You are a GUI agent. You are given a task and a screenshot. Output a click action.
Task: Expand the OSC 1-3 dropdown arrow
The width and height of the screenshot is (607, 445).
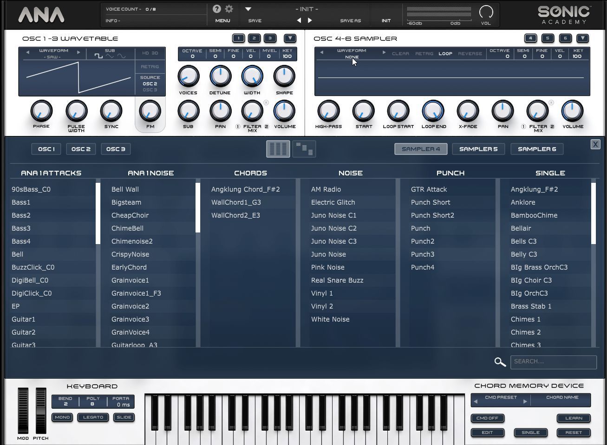pos(290,38)
